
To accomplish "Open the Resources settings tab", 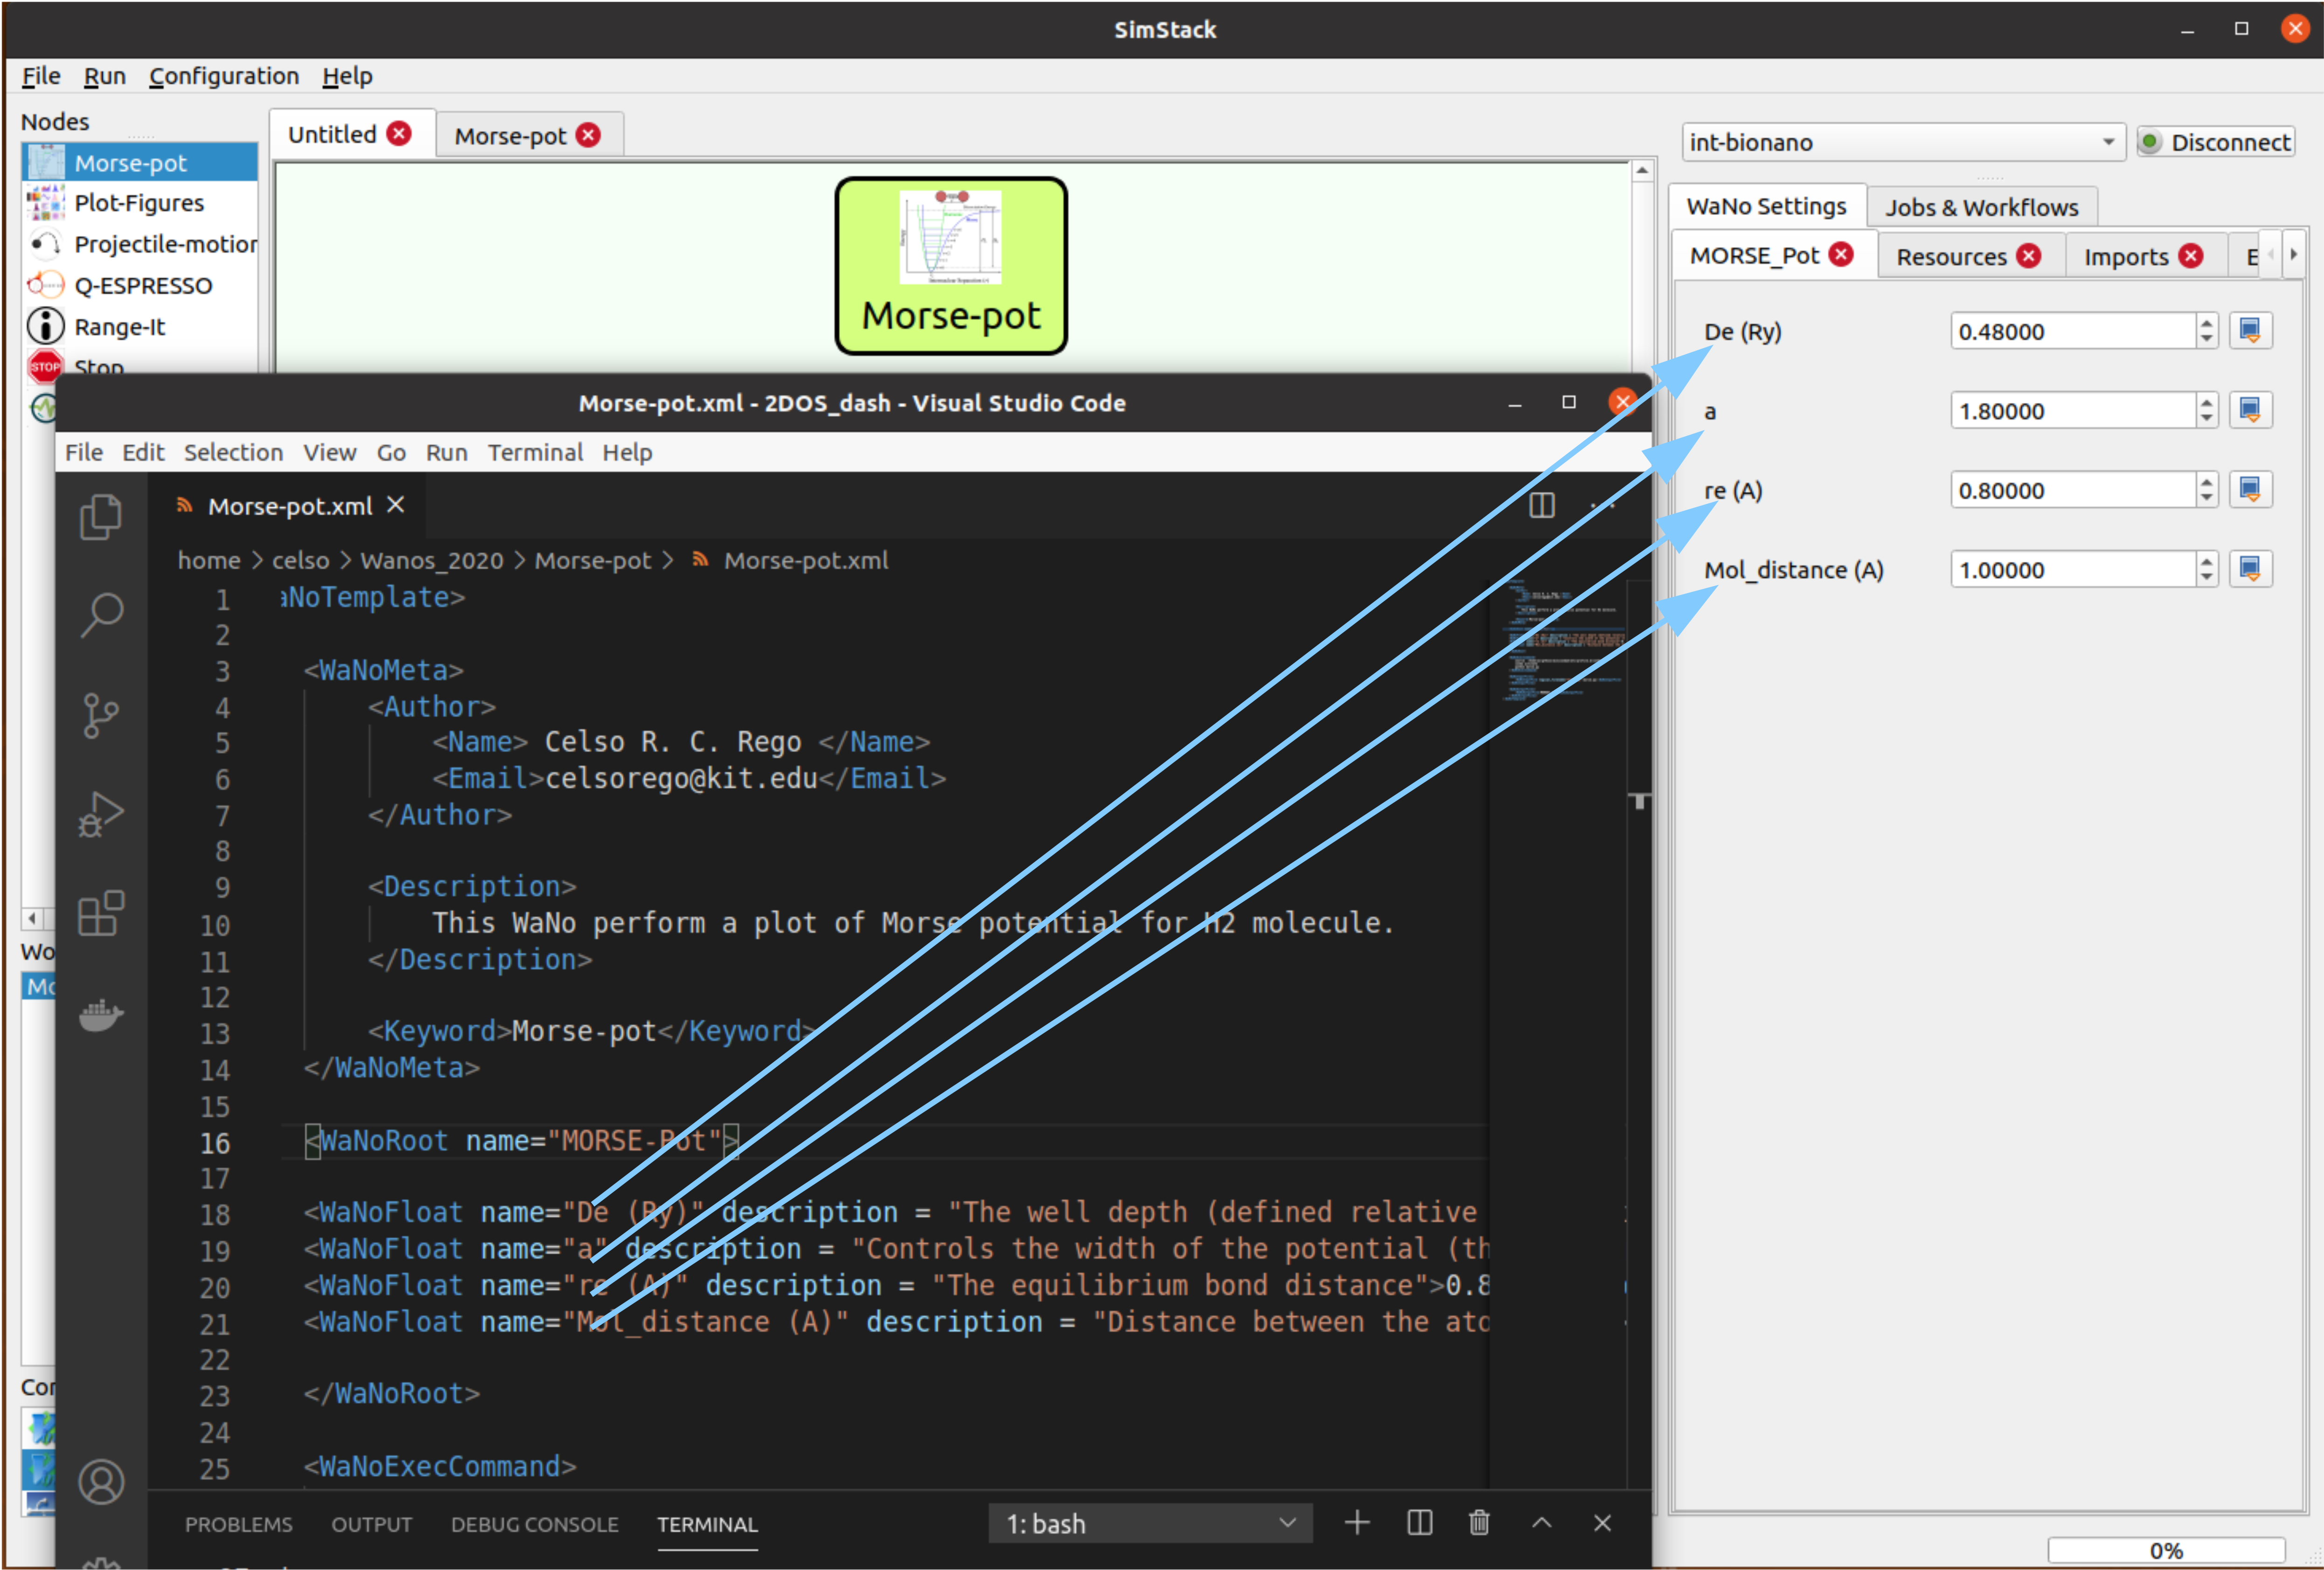I will click(1951, 257).
